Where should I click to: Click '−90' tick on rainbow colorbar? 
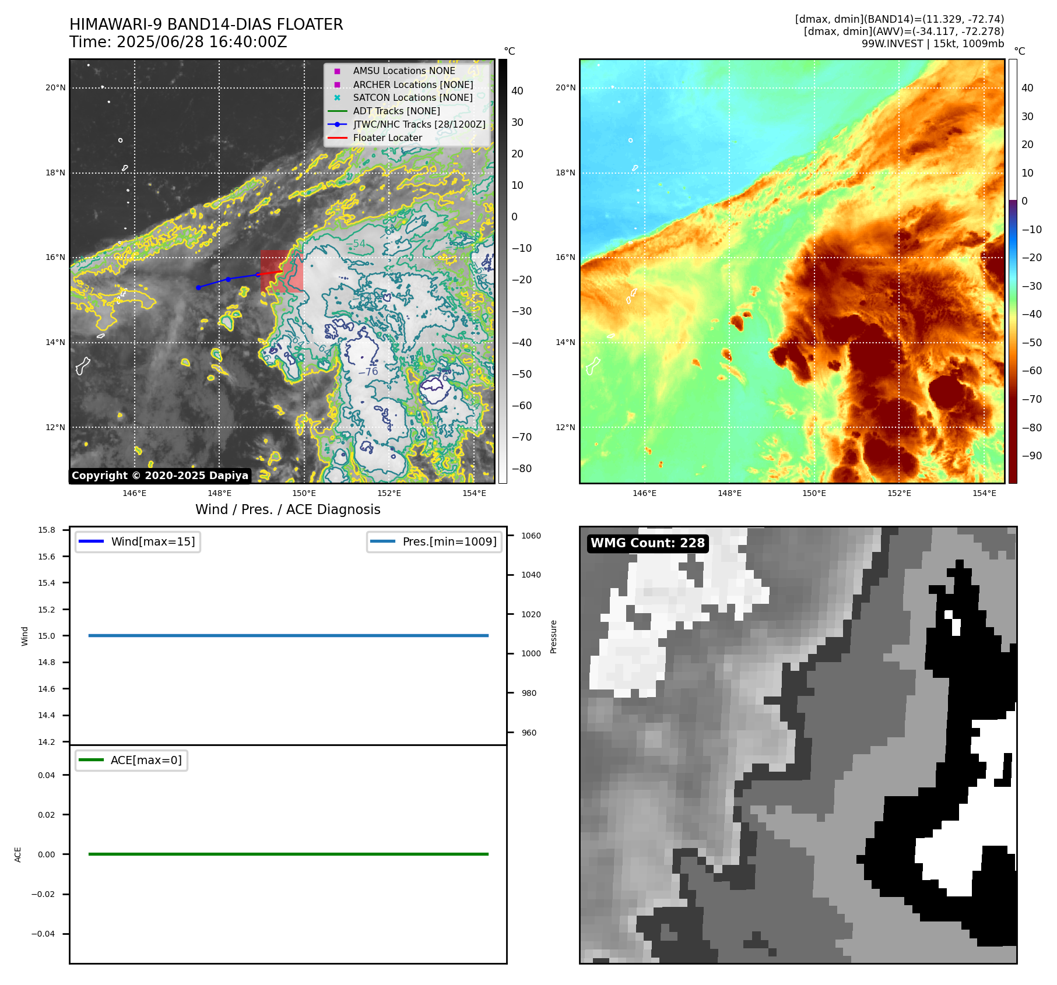pyautogui.click(x=1031, y=456)
